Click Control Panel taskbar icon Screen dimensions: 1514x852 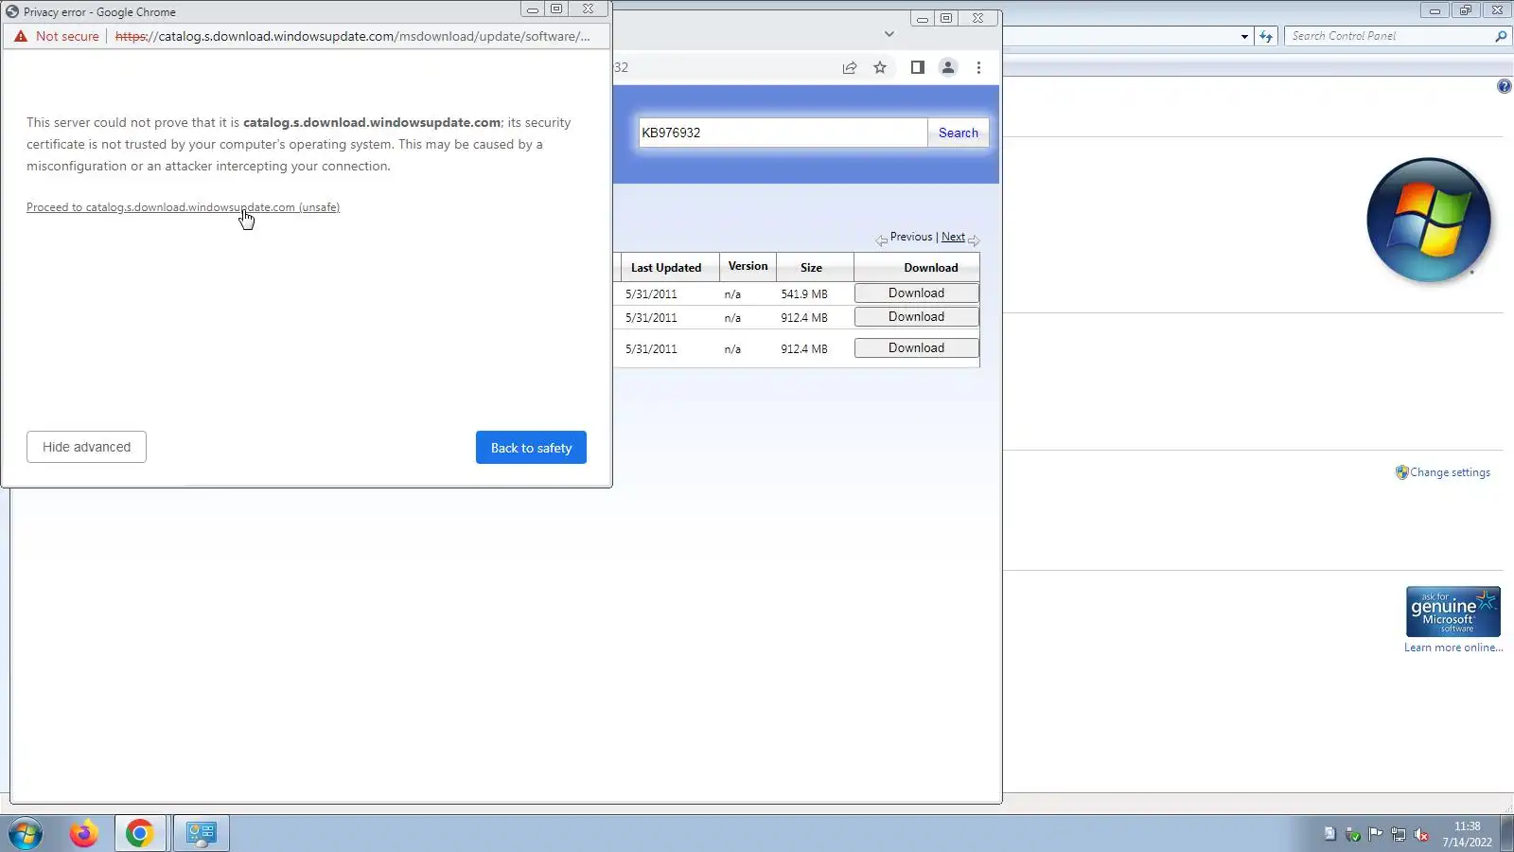click(202, 834)
